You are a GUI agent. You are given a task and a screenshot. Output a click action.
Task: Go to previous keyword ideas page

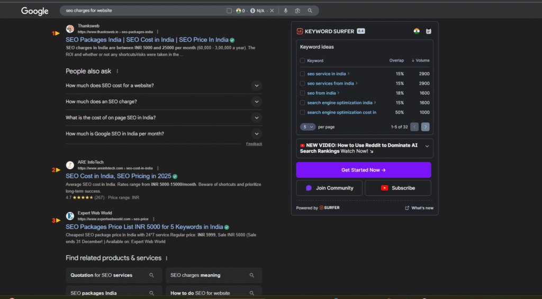coord(414,127)
